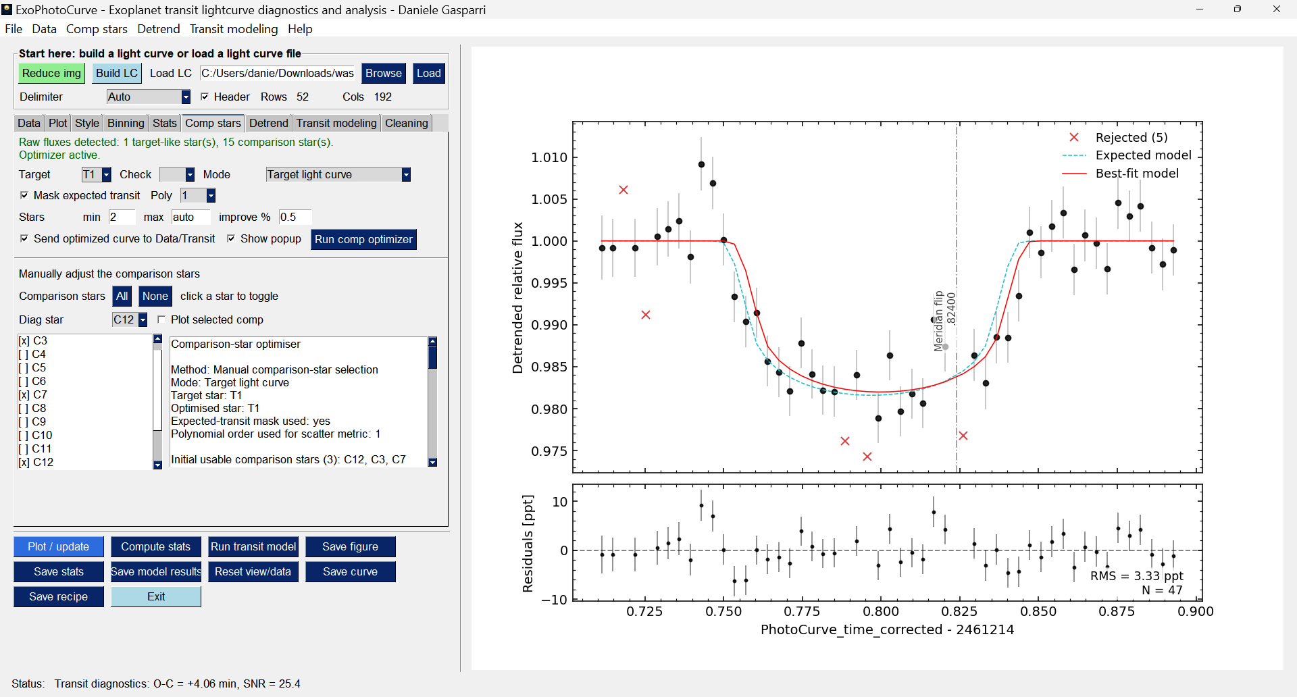Click the Load LC file path field

[277, 73]
